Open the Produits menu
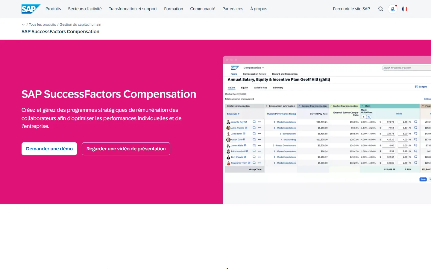Screen dimensions: 431x269 pos(53,9)
